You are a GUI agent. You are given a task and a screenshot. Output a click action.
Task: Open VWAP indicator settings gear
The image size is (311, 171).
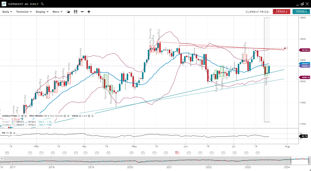(x=89, y=116)
